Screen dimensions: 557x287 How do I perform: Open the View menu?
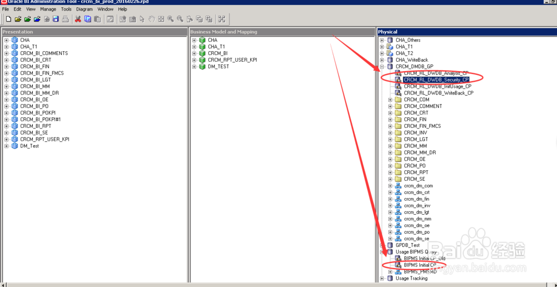(x=31, y=9)
